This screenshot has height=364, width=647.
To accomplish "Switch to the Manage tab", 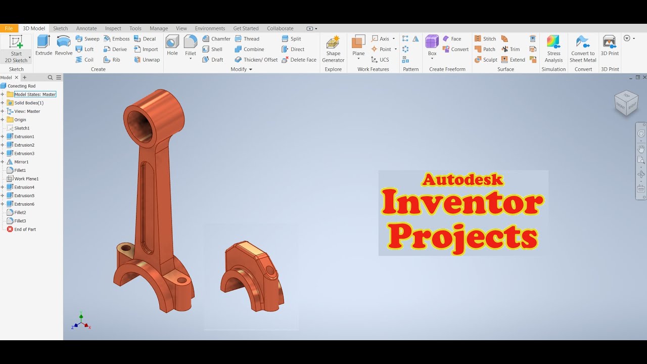I will coord(159,28).
